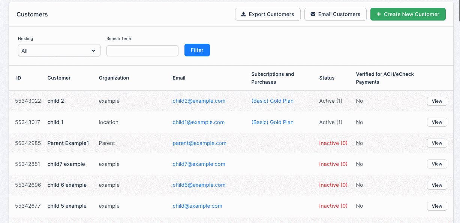Open the parent@example.com email link
The width and height of the screenshot is (460, 223).
pos(199,143)
